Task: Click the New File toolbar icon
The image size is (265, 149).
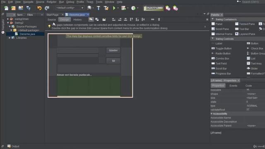Action: (6, 8)
